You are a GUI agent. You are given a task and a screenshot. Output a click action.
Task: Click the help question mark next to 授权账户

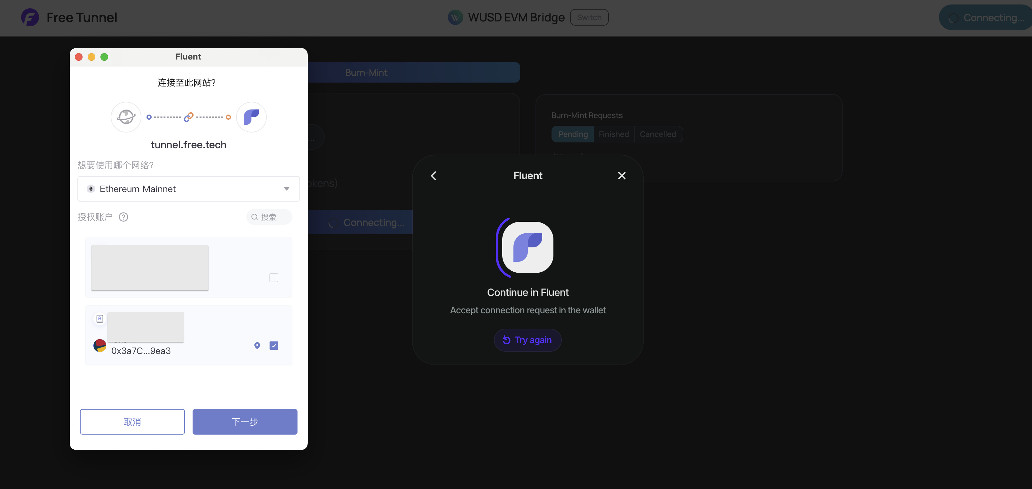pos(123,217)
